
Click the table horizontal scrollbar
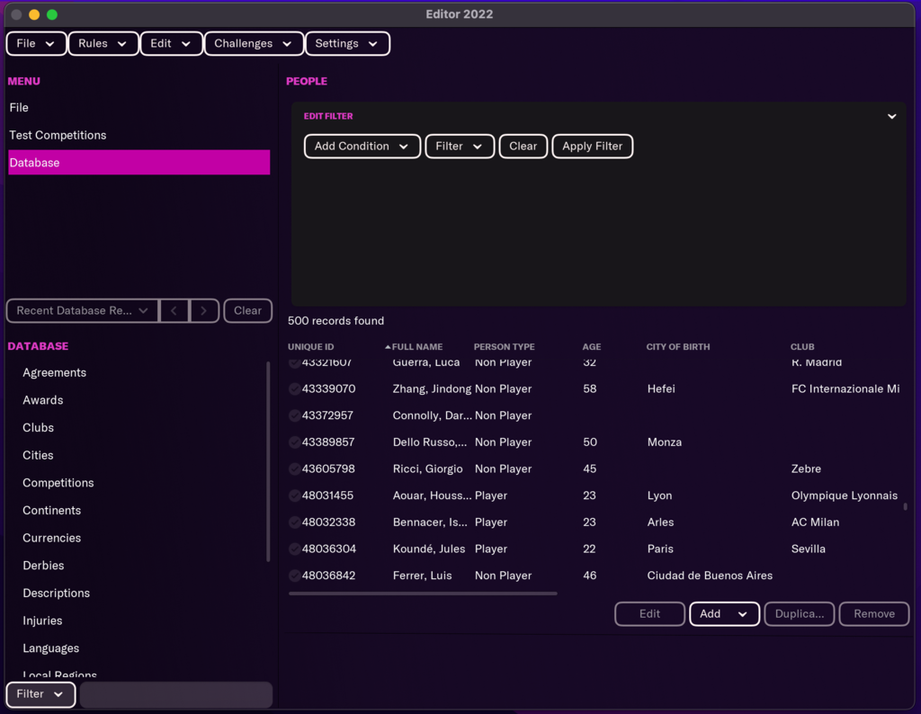pyautogui.click(x=423, y=594)
